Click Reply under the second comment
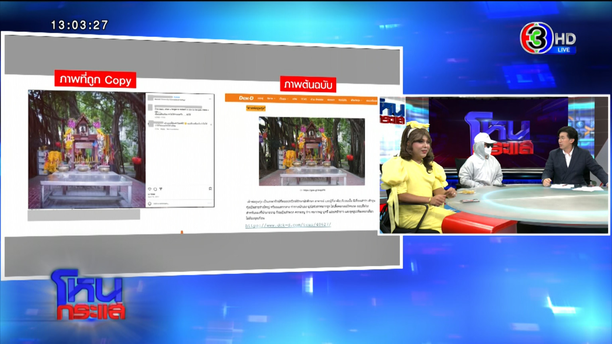Screen dimensions: 612x344 point(163,129)
